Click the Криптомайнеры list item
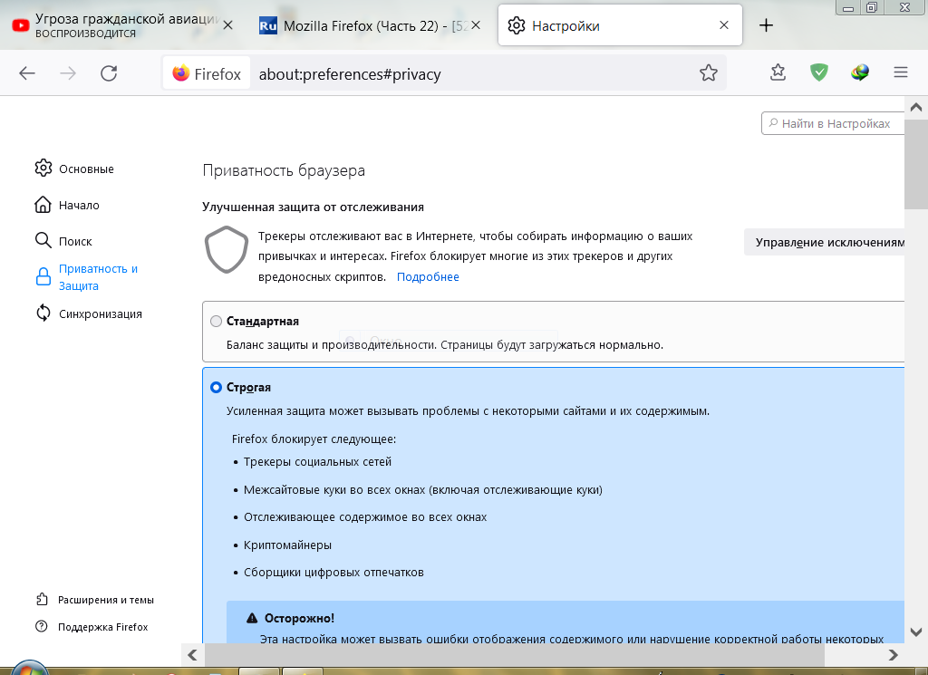 (287, 545)
